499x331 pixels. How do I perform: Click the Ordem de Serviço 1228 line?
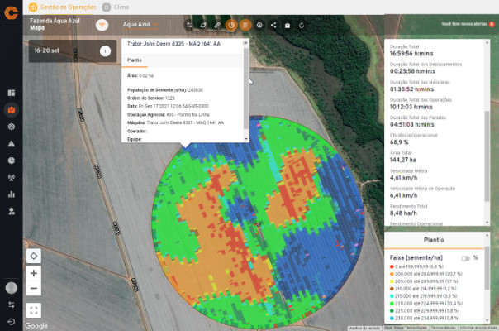point(151,98)
